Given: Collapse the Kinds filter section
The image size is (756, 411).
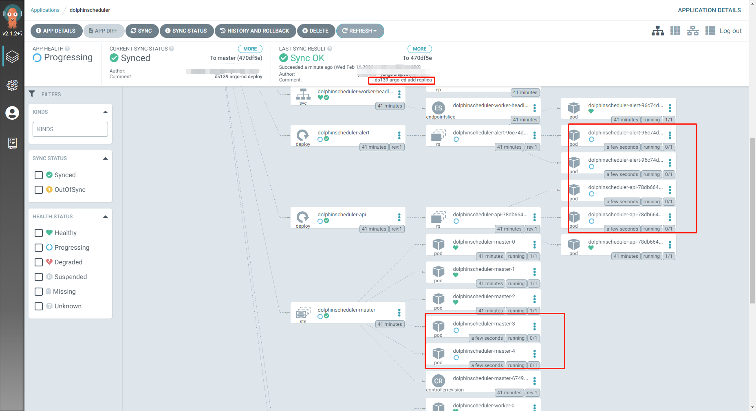Looking at the screenshot, I should [x=106, y=112].
